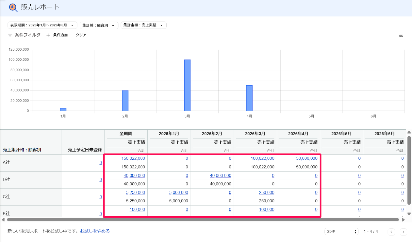The width and height of the screenshot is (412, 242).
Task: Open A社 全期間 link 150,022,000
Action: coord(133,158)
